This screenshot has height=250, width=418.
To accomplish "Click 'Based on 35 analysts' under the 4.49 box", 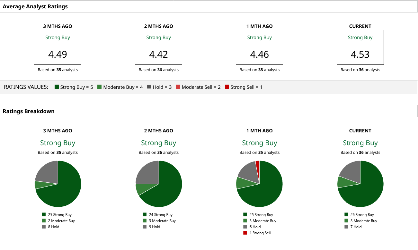I will (58, 70).
